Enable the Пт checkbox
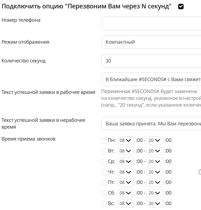The height and width of the screenshot is (210, 201). (x=104, y=183)
